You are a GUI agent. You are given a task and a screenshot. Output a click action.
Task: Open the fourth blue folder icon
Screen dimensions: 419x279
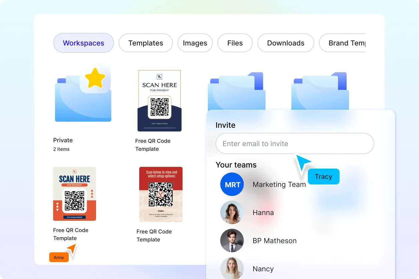320,91
